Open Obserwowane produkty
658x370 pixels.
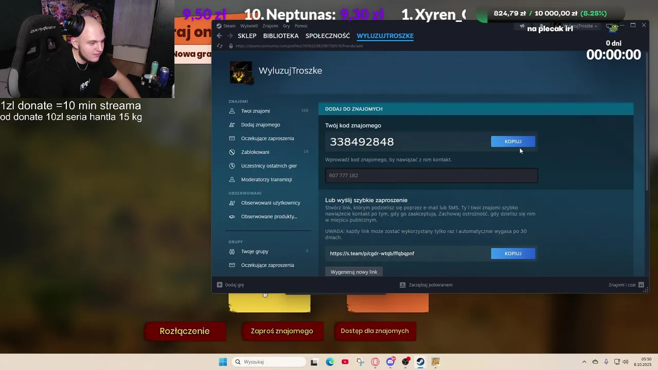click(268, 216)
